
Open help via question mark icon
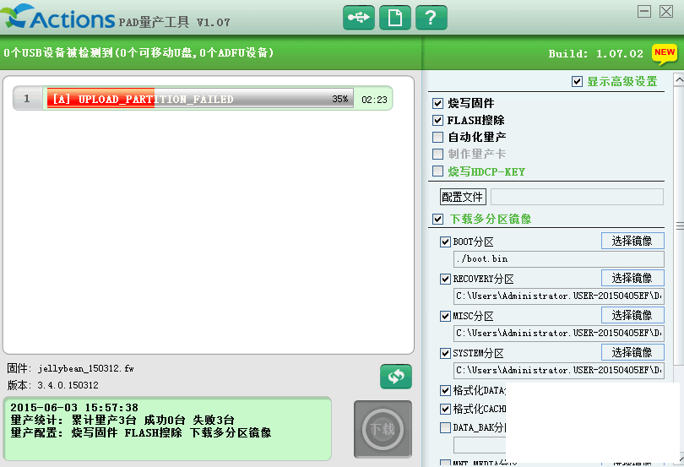[x=431, y=18]
